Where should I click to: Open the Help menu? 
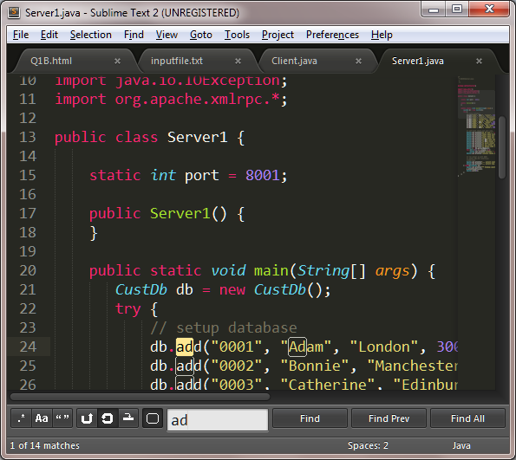(382, 35)
